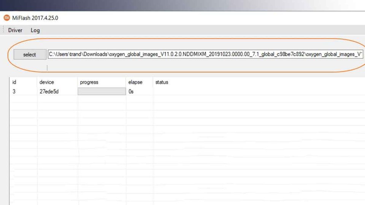The width and height of the screenshot is (365, 205).
Task: Click the id cell showing 3
Action: 14,91
